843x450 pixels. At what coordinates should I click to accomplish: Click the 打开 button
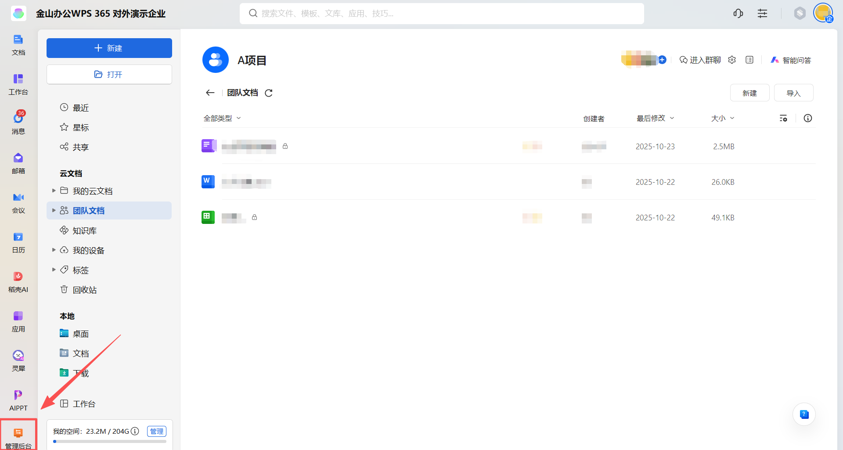pyautogui.click(x=109, y=74)
